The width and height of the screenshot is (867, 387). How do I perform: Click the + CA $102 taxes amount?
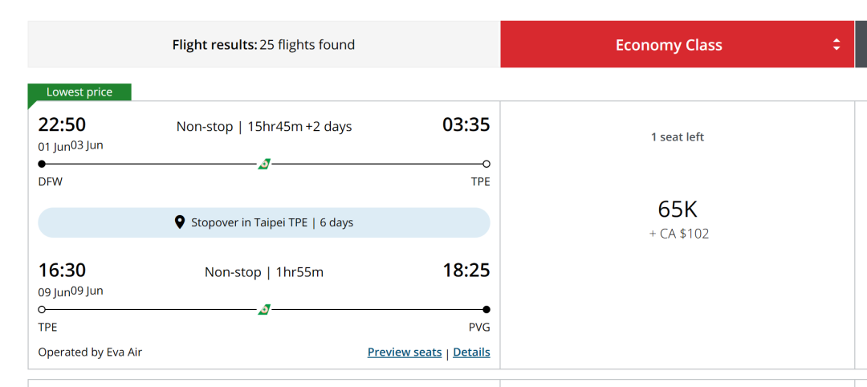click(x=679, y=234)
